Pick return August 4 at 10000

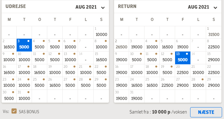click(152, 45)
